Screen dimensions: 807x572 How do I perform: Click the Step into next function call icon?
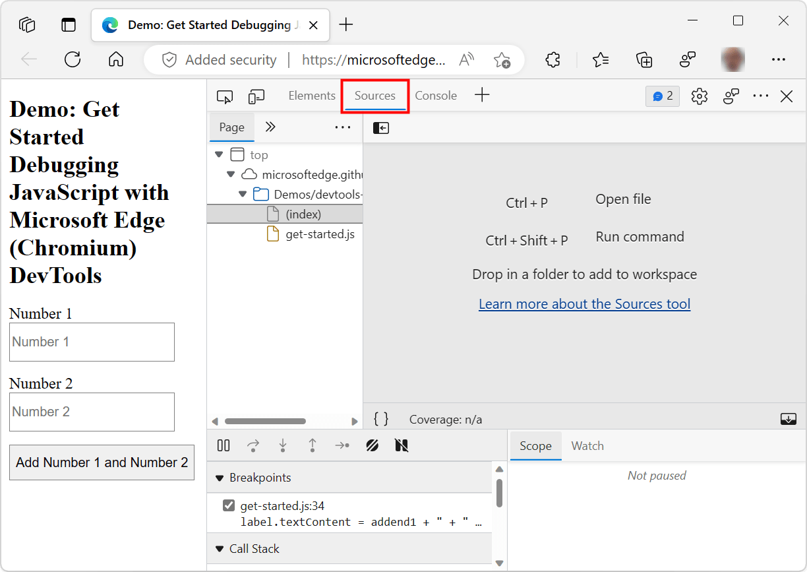click(x=282, y=445)
